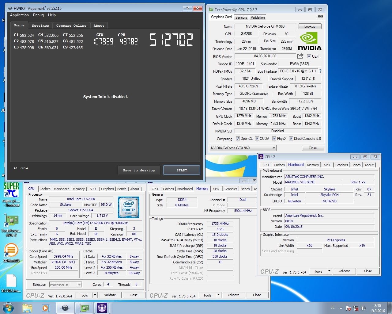
Task: Open the Sensors tab in GPU-Z
Action: pyautogui.click(x=241, y=17)
